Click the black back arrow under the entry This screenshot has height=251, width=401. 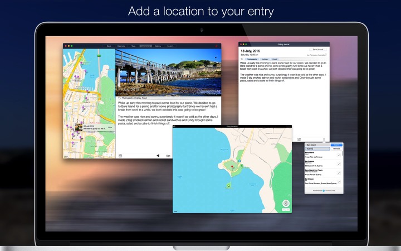click(x=158, y=156)
